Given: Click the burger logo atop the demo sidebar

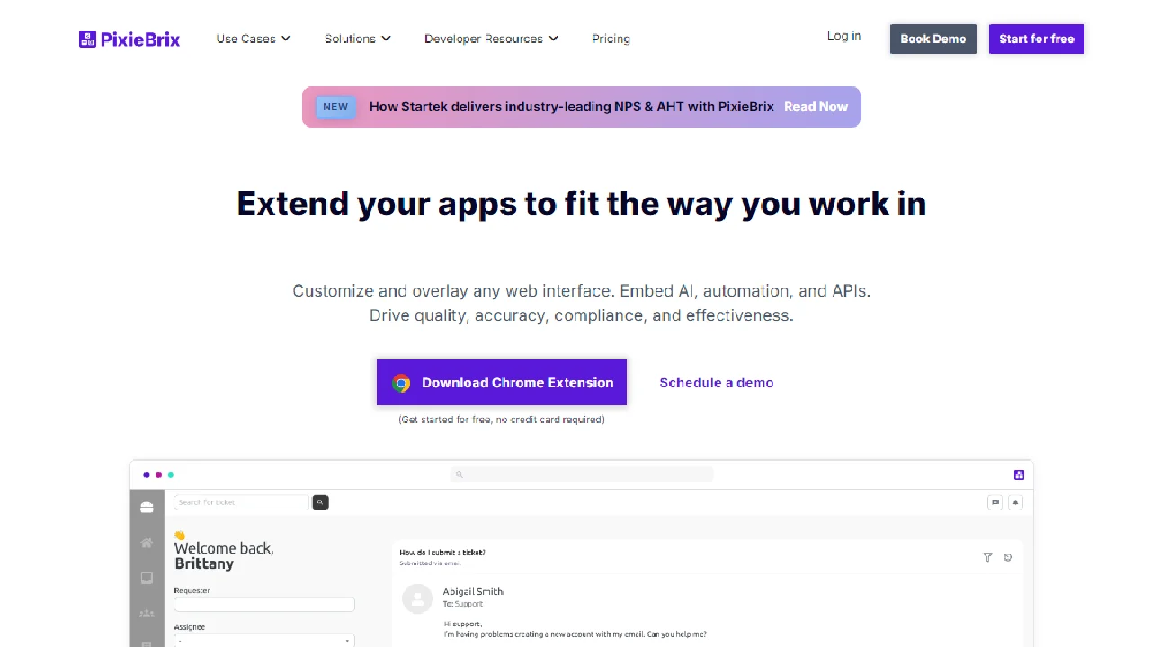Looking at the screenshot, I should coord(147,508).
